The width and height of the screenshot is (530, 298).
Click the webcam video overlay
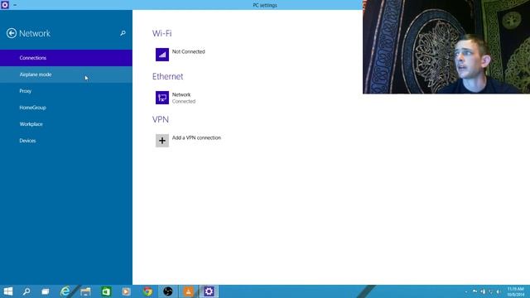click(x=446, y=46)
